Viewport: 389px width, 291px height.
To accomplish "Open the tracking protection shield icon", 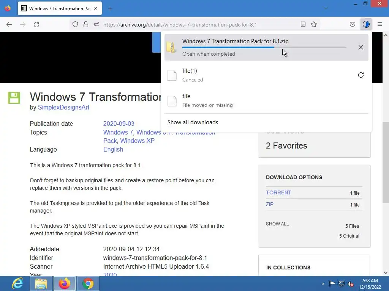I will [75, 25].
